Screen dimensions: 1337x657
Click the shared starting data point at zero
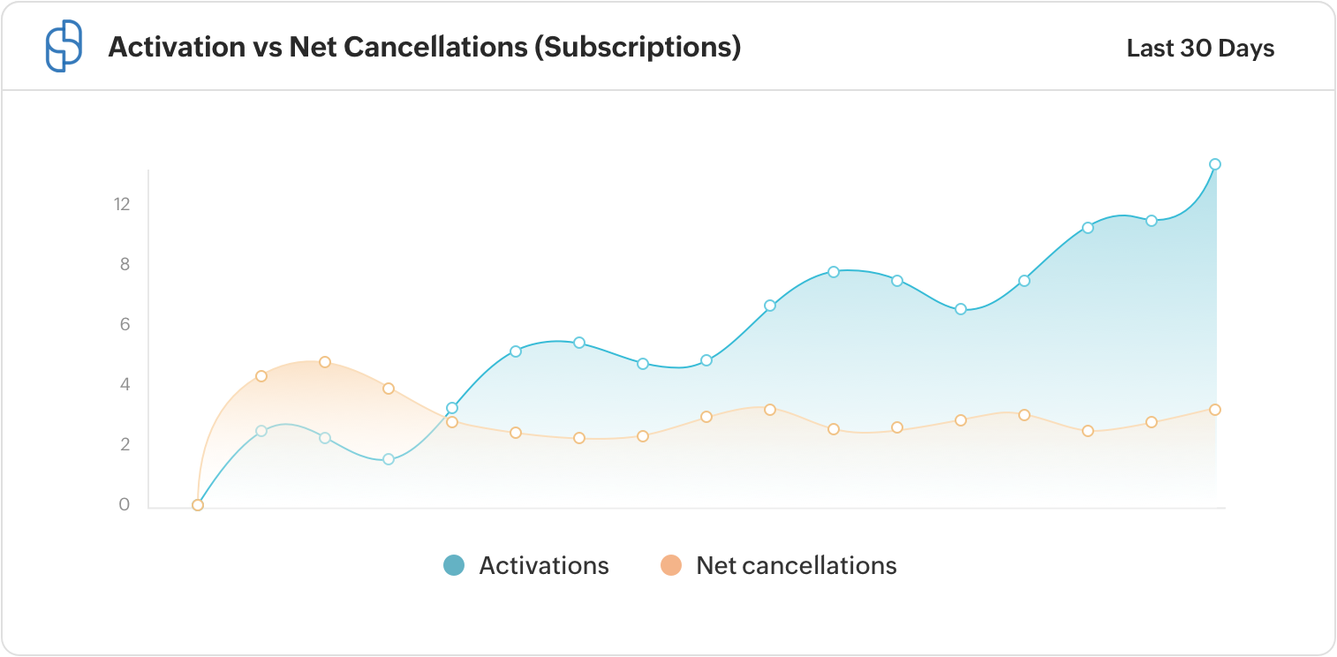[198, 505]
